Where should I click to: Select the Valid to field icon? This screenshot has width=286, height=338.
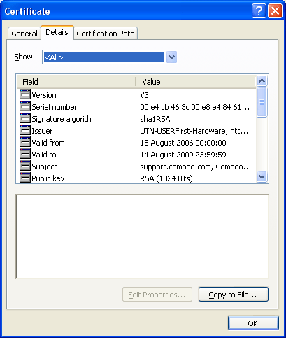click(x=25, y=154)
